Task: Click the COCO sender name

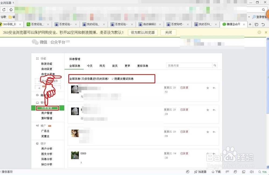Action: [x=83, y=154]
